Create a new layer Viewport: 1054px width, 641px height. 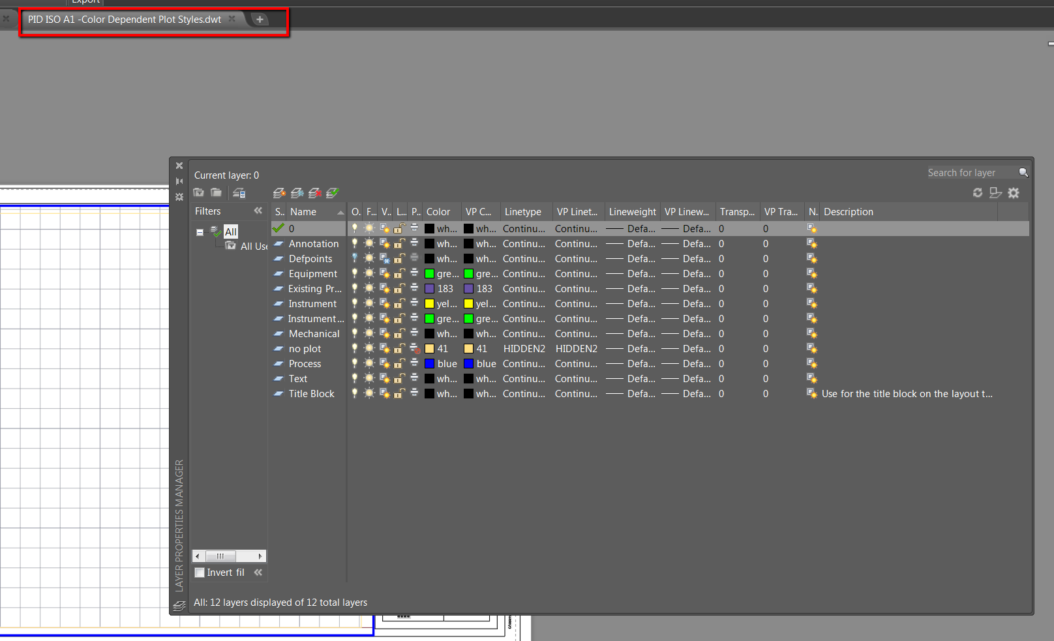click(279, 192)
